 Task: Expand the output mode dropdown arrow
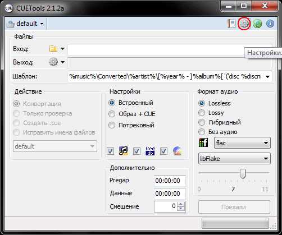pyautogui.click(x=62, y=62)
